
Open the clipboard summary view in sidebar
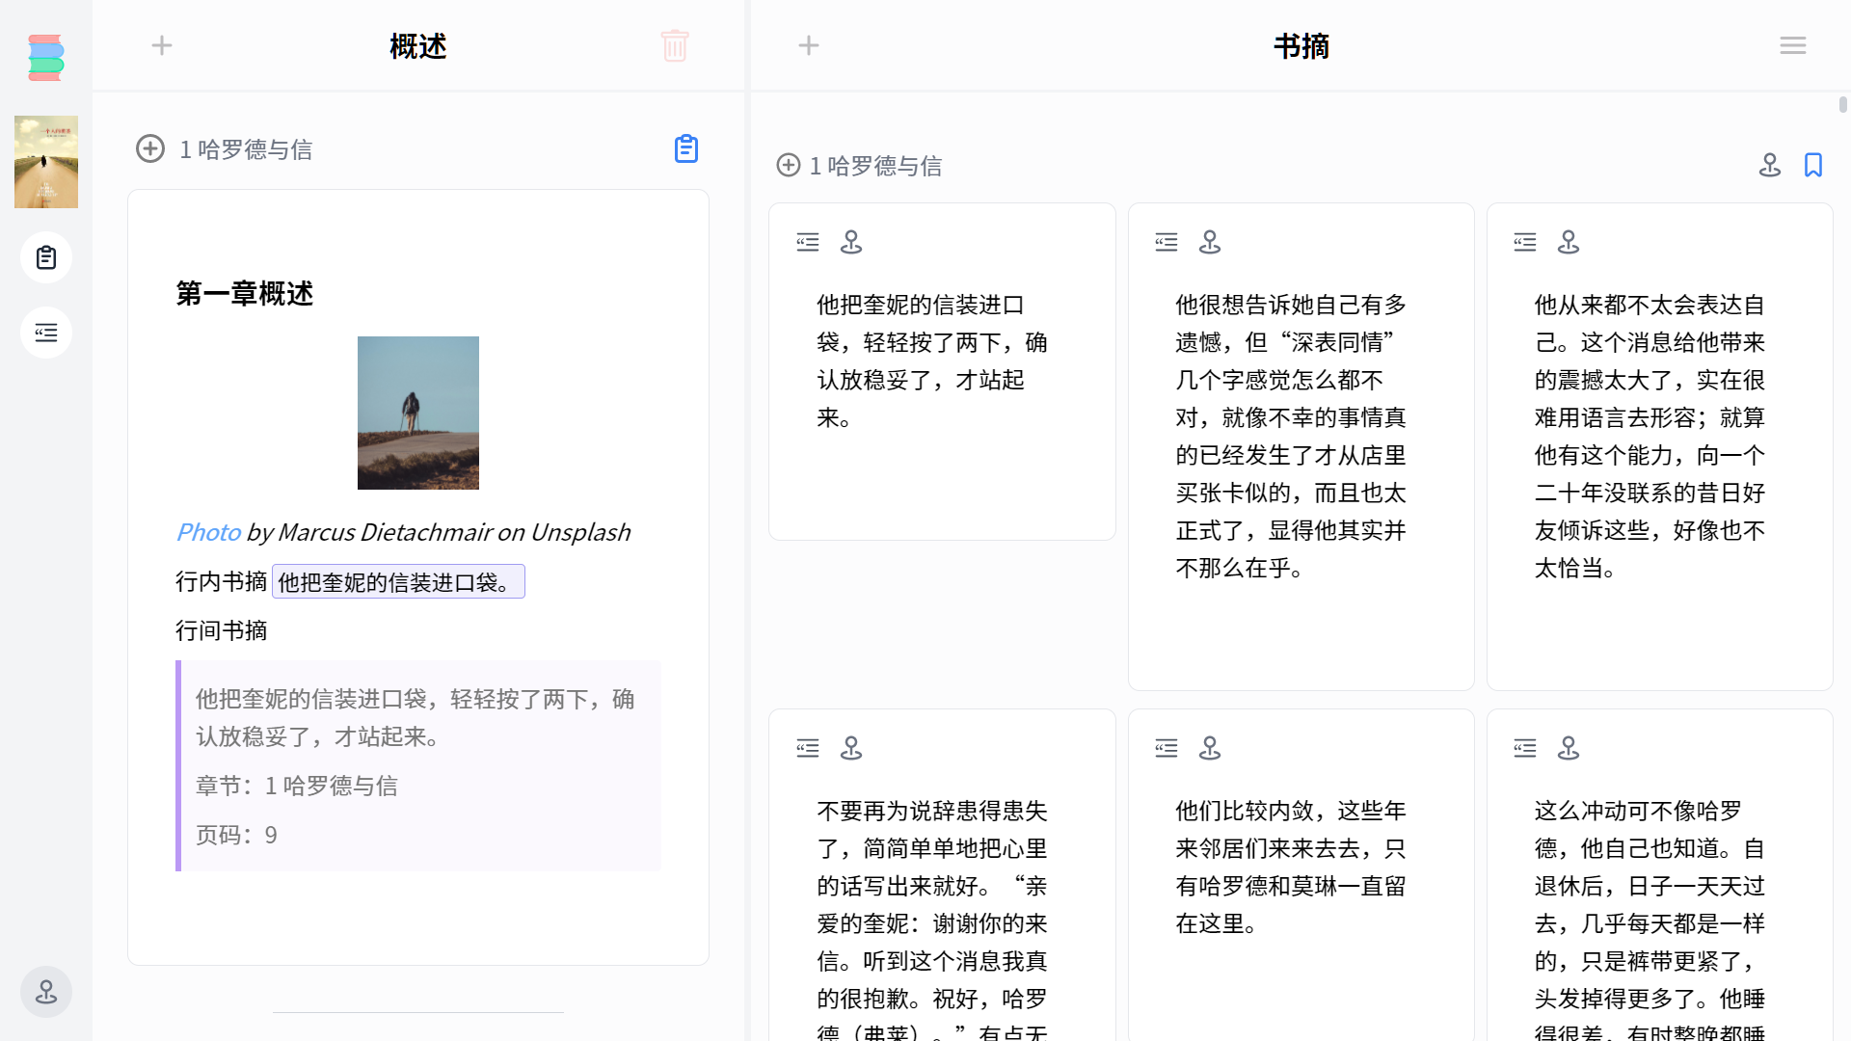click(46, 257)
